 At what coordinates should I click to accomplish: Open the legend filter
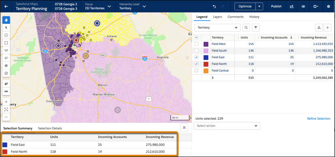pyautogui.click(x=256, y=28)
